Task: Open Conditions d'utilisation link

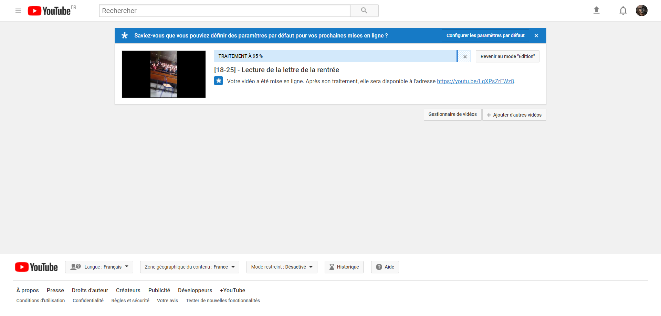Action: 41,301
